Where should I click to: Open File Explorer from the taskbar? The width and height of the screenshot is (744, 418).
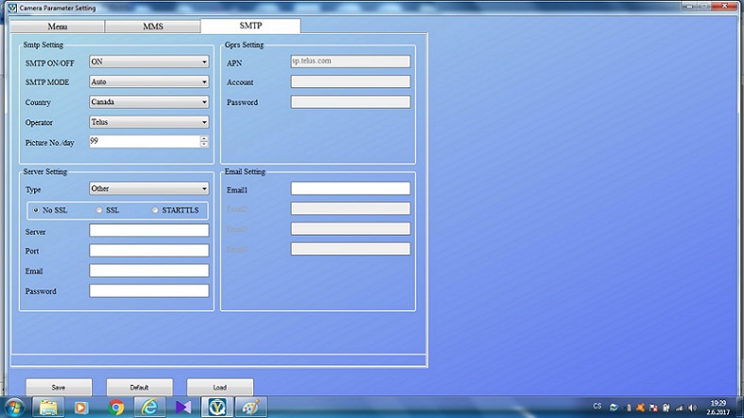pyautogui.click(x=48, y=407)
